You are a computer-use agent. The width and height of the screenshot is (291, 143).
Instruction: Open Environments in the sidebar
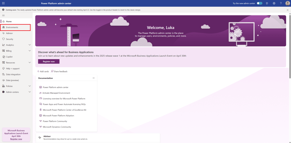click(x=12, y=27)
